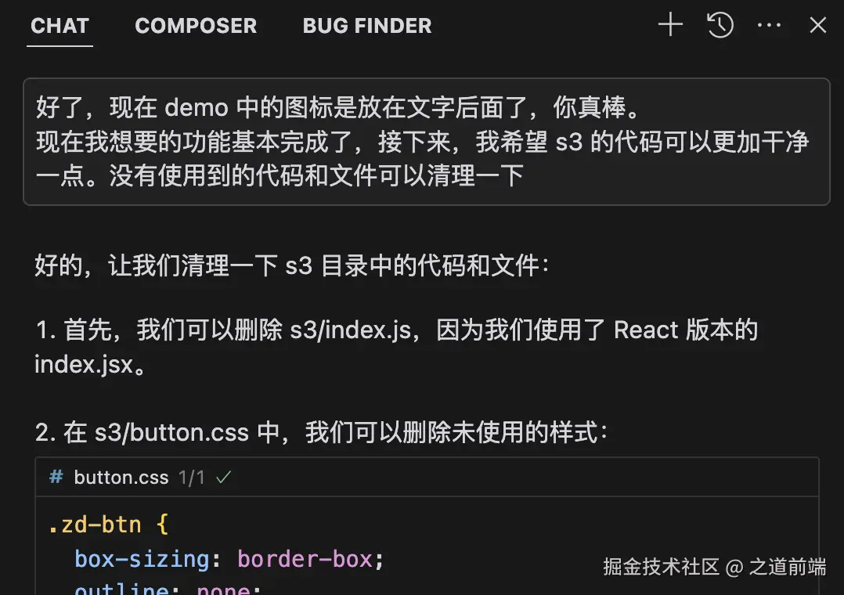Click the 1/1 diff counter
The height and width of the screenshot is (595, 844).
(191, 477)
